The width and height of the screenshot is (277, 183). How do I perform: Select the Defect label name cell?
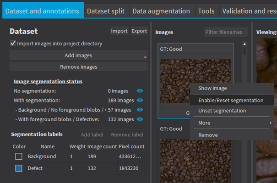(x=47, y=168)
